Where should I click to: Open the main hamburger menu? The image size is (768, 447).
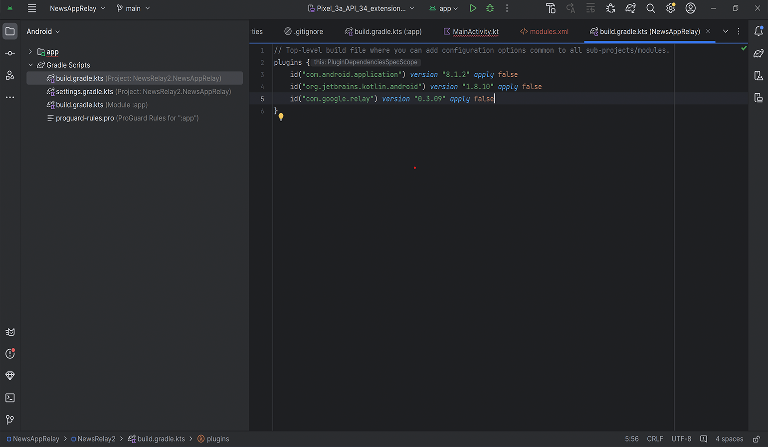click(32, 8)
